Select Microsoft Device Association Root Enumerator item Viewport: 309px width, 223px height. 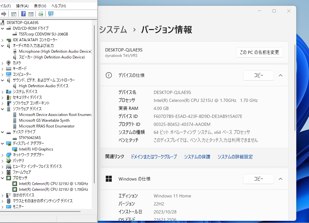click(x=55, y=115)
